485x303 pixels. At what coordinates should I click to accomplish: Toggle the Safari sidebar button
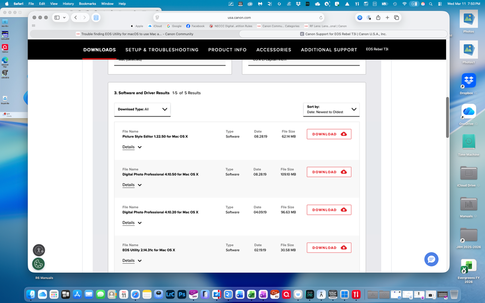(57, 17)
